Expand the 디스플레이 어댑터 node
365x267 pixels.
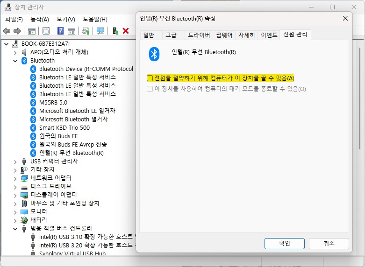(15, 195)
